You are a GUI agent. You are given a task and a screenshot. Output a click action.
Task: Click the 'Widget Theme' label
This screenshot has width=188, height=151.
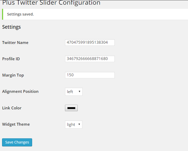16,124
